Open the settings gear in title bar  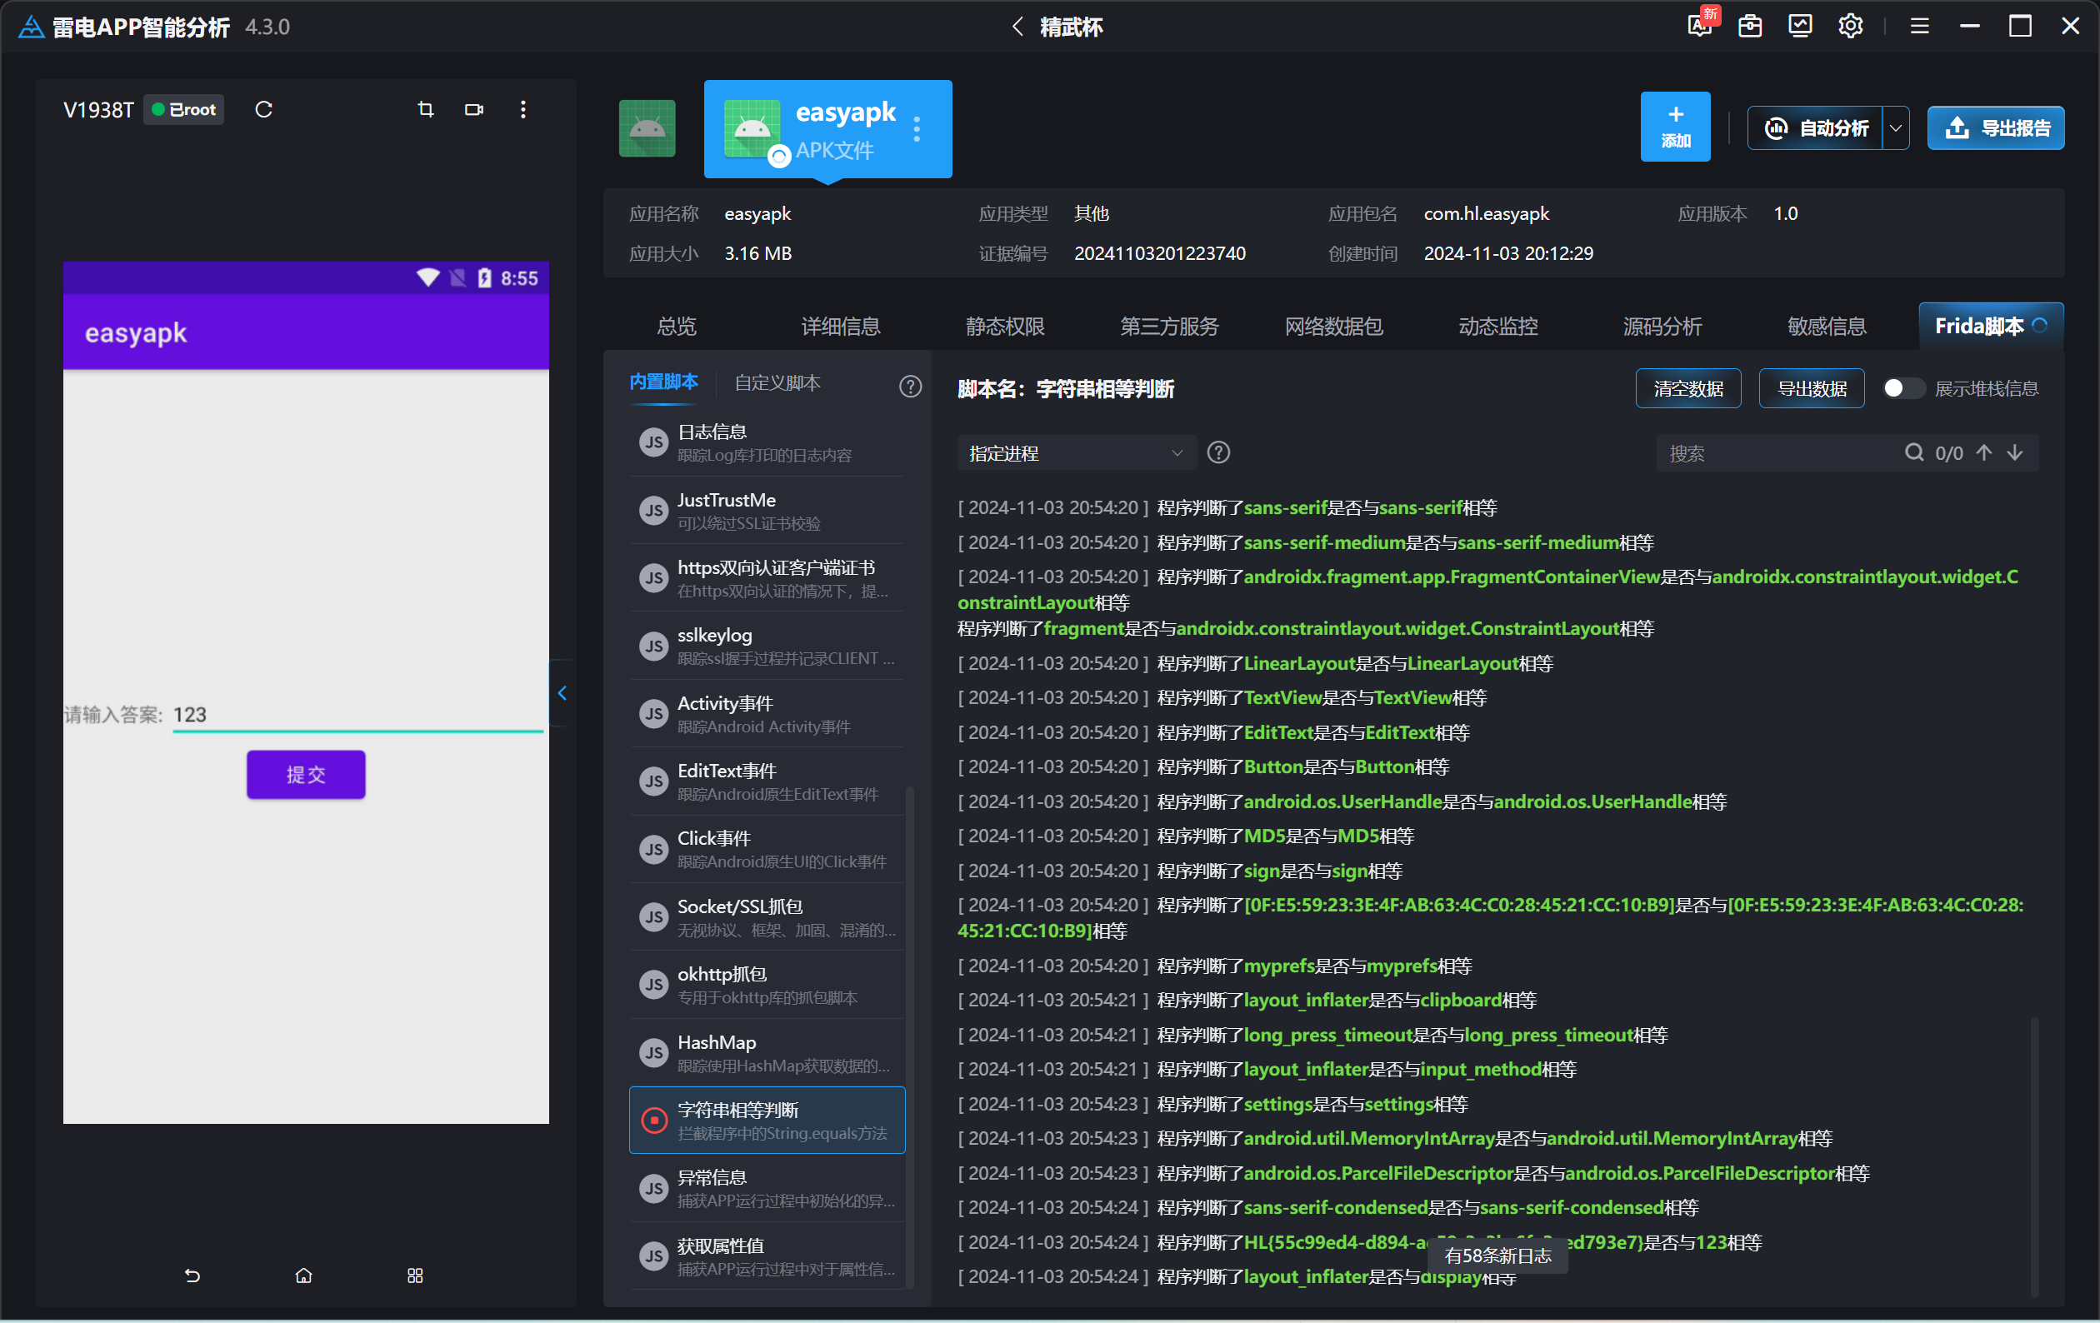(x=1851, y=26)
